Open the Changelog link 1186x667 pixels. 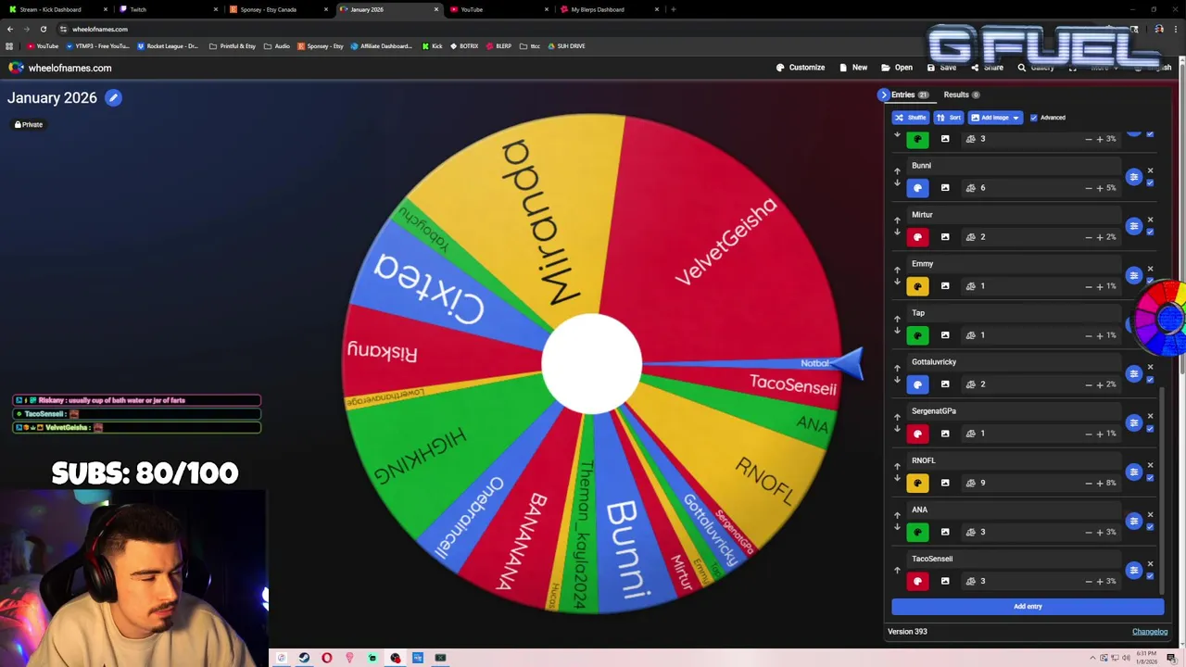click(x=1150, y=632)
